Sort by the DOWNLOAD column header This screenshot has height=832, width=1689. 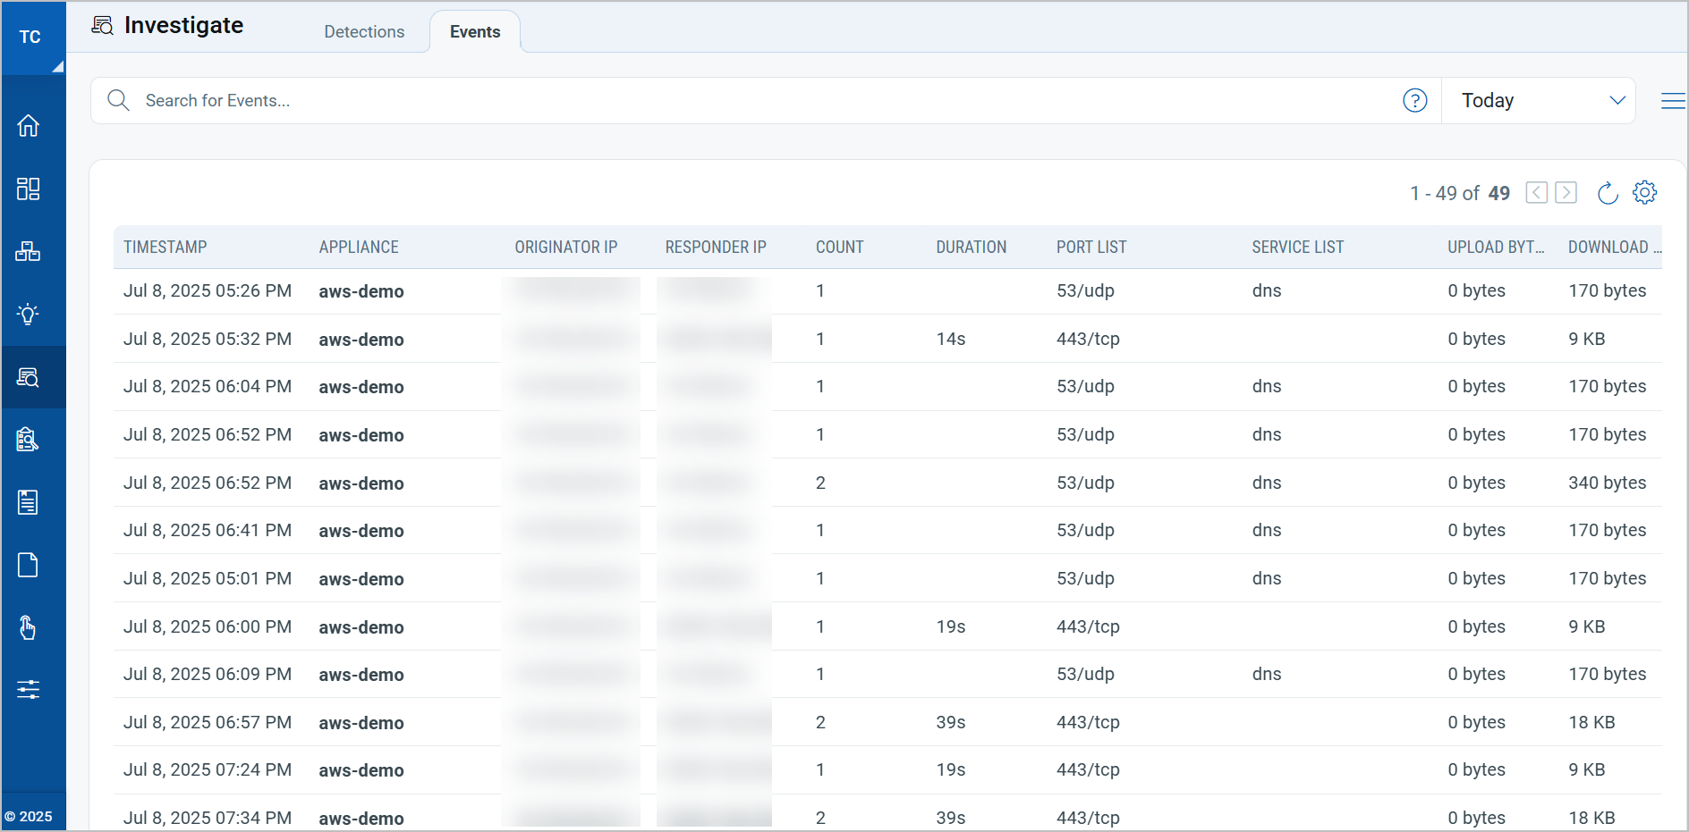click(x=1615, y=247)
